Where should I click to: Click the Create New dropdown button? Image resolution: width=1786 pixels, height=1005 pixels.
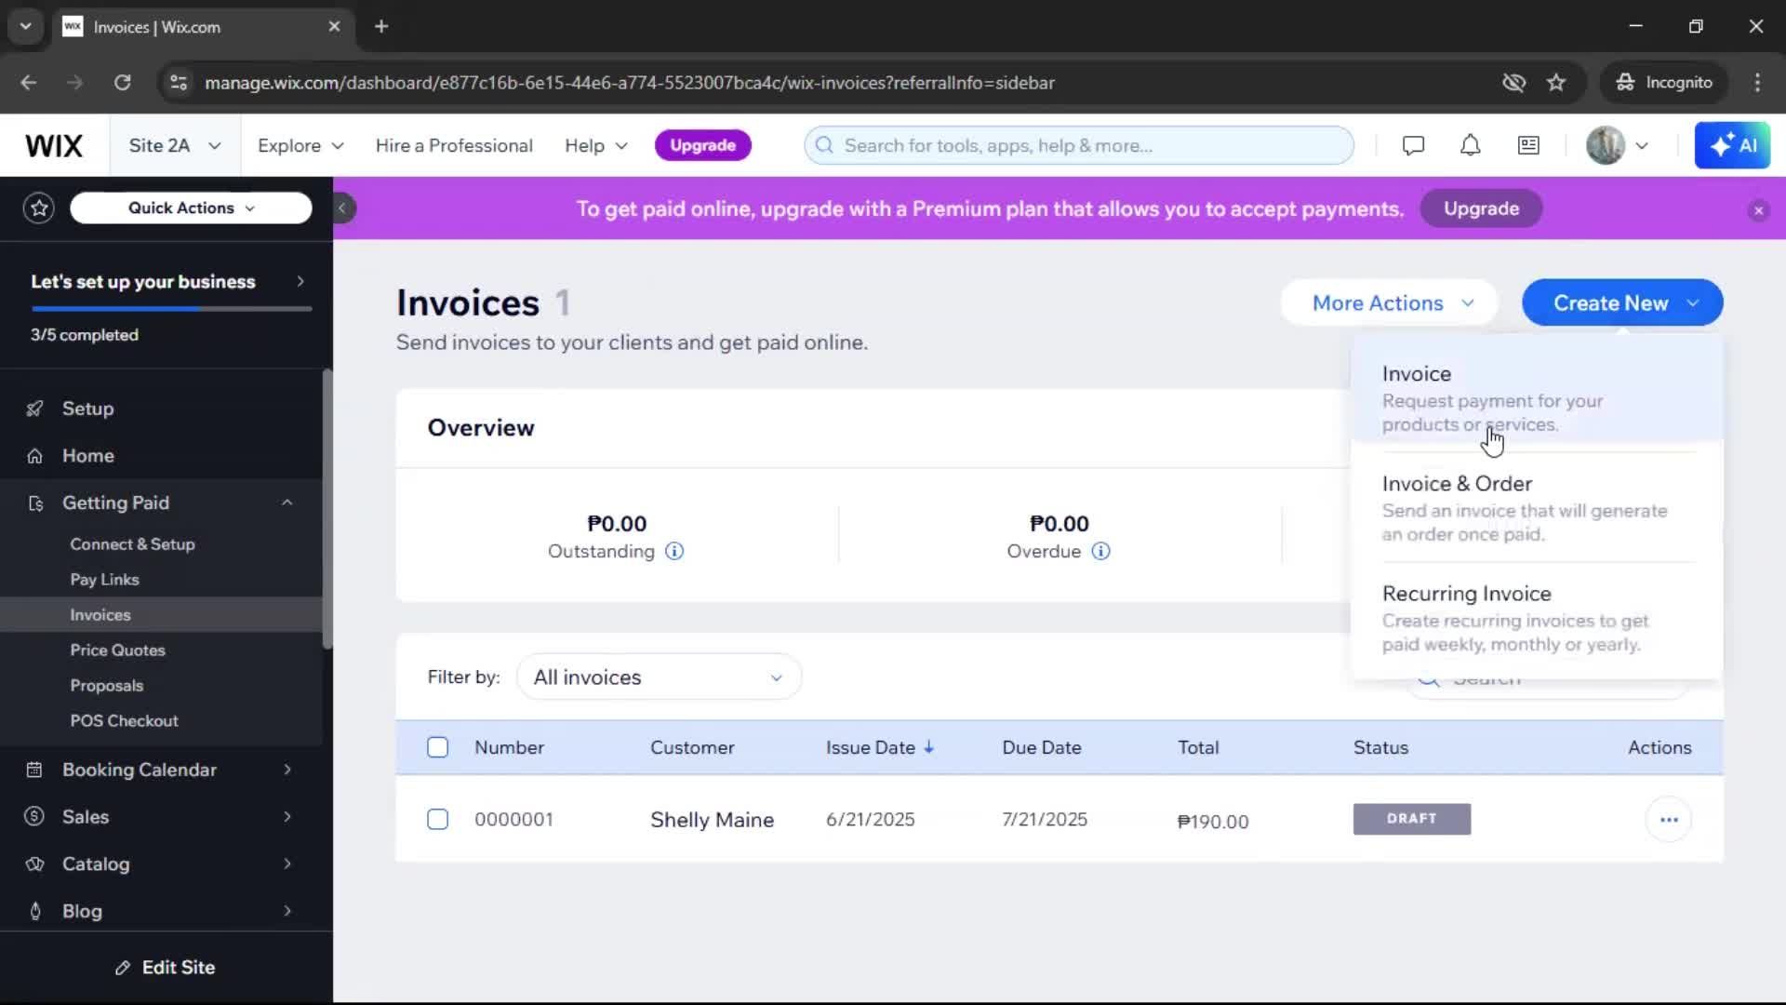[1622, 303]
